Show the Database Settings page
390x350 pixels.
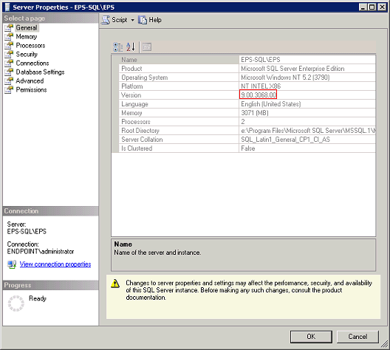click(x=40, y=72)
